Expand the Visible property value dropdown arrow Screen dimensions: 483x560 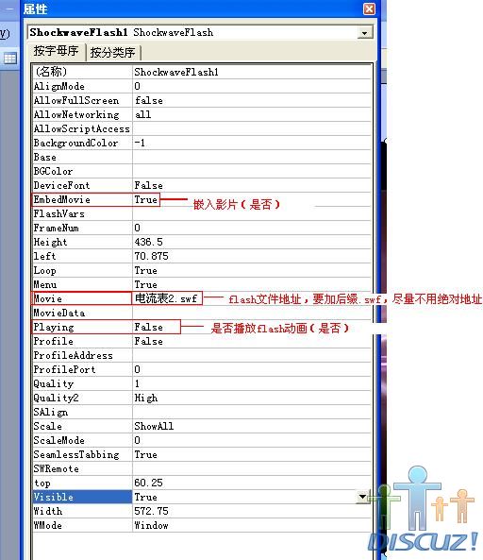tap(362, 497)
